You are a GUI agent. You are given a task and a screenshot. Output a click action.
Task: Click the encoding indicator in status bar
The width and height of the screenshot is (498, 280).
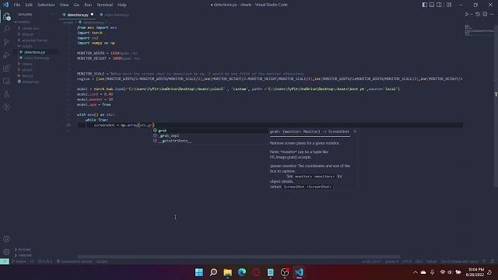(x=406, y=261)
